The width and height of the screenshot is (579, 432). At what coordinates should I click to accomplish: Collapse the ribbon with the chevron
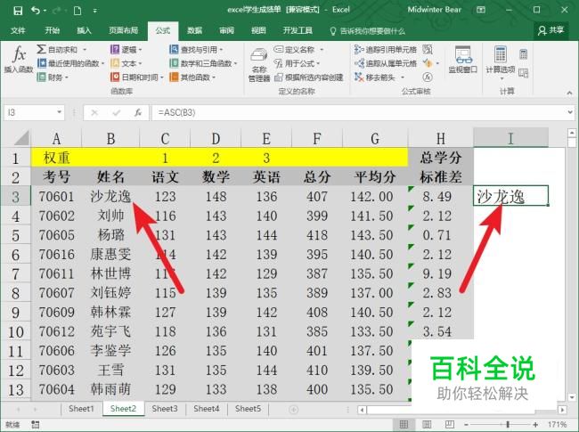click(x=569, y=93)
